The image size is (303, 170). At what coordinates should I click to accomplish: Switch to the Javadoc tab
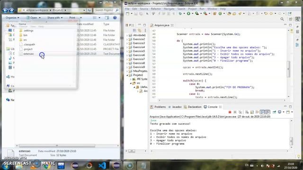point(175,107)
